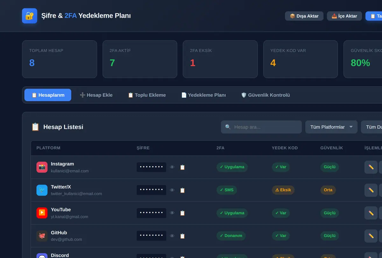Screen dimensions: 382x258
Task: Unmask the GitHub password
Action: (x=172, y=236)
